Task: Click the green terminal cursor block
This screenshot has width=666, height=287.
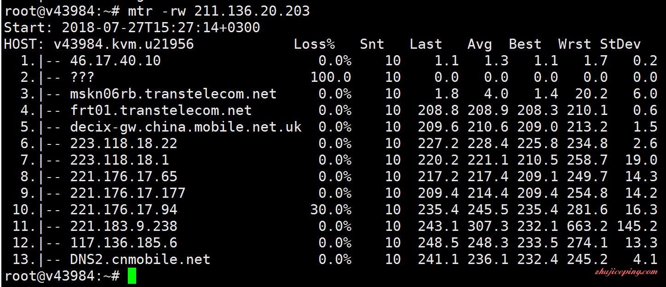Action: [x=132, y=276]
